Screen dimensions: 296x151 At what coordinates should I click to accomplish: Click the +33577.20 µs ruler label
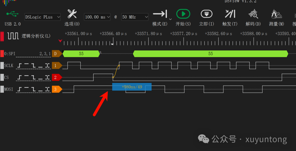[x=183, y=34]
